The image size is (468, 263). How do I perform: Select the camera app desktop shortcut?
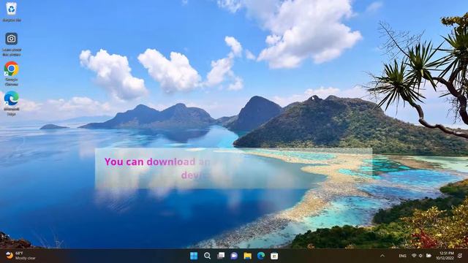click(12, 44)
